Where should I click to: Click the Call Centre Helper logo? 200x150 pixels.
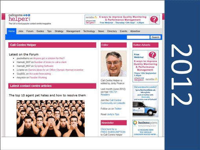pyautogui.click(x=20, y=18)
